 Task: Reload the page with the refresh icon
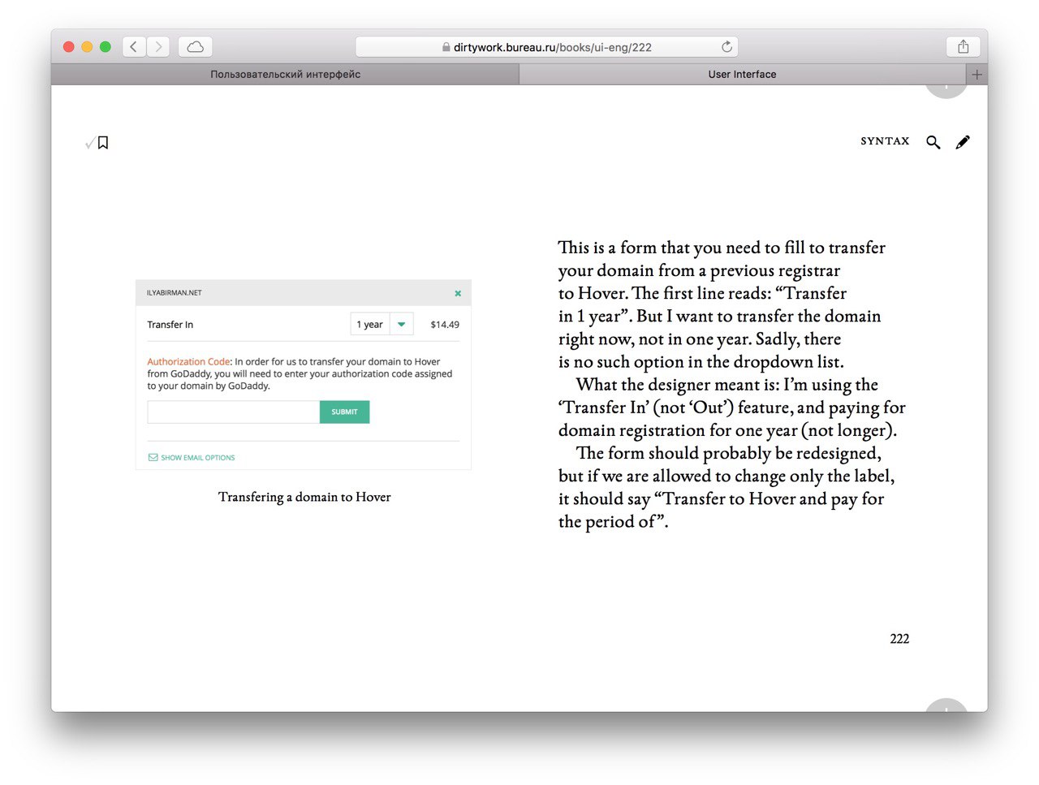[726, 47]
